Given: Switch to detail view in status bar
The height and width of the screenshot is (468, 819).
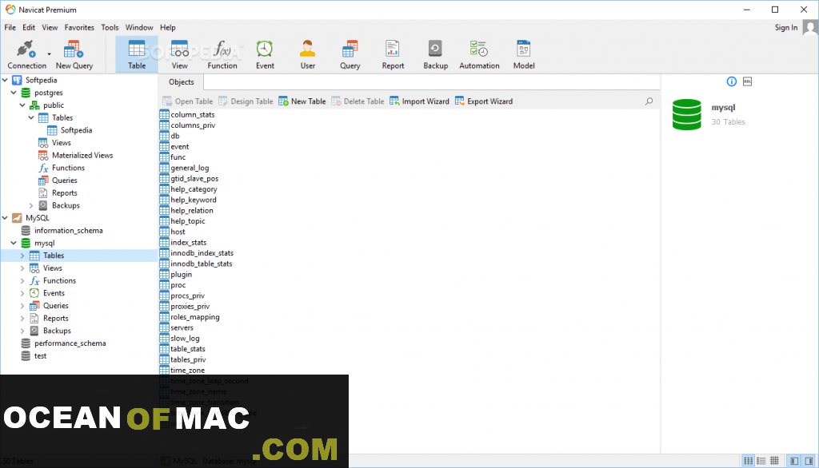Looking at the screenshot, I should [761, 461].
